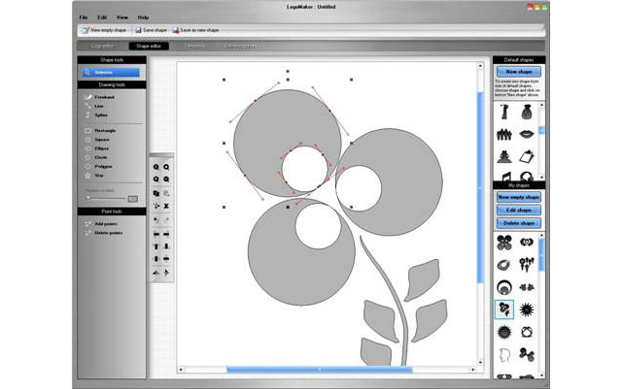
Task: Choose the Rectangle shape tool
Action: pos(106,130)
